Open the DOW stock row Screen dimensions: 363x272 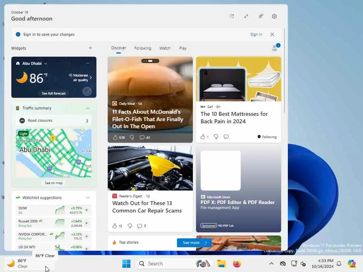tap(50, 210)
